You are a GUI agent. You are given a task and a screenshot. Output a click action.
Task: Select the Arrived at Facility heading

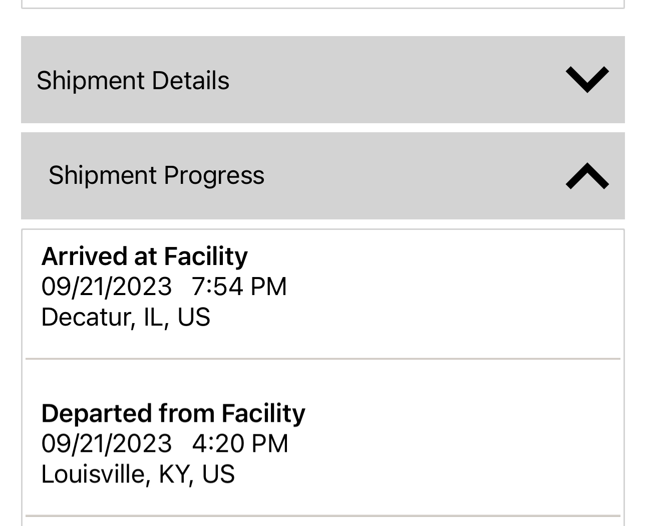click(144, 256)
